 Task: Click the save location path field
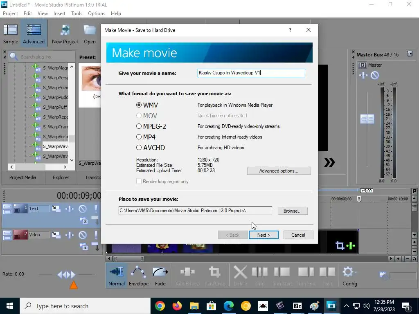[195, 211]
